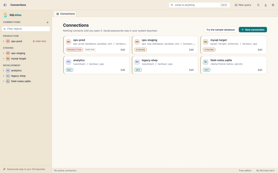Select ops-staging in the sidebar tree
The width and height of the screenshot is (278, 173).
[x=18, y=53]
